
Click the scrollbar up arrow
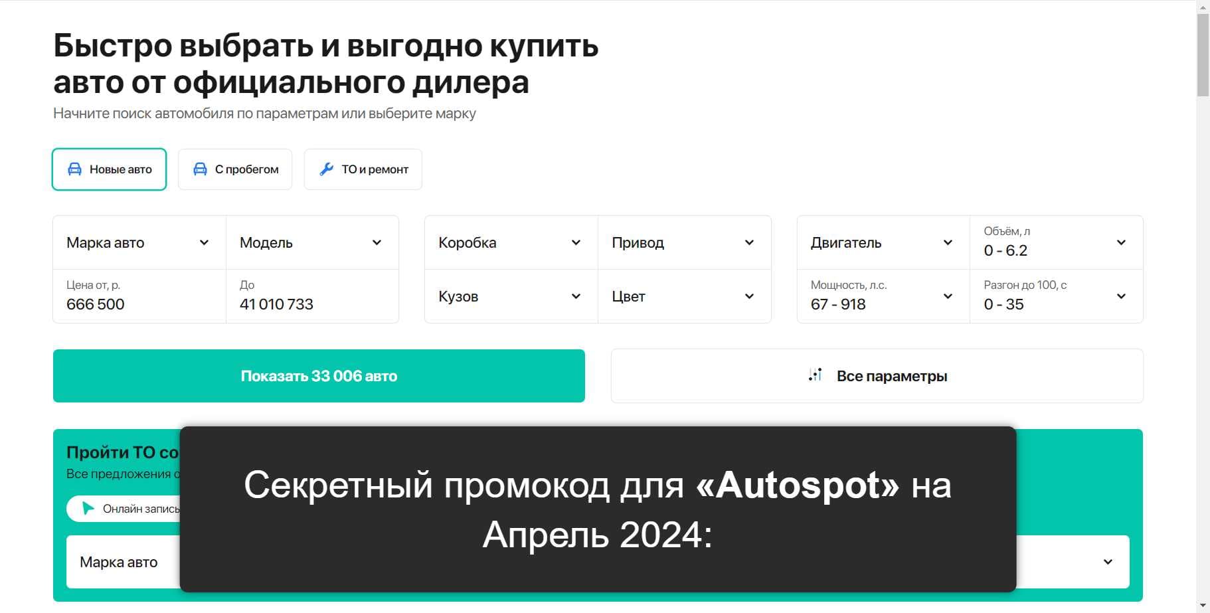click(1203, 6)
